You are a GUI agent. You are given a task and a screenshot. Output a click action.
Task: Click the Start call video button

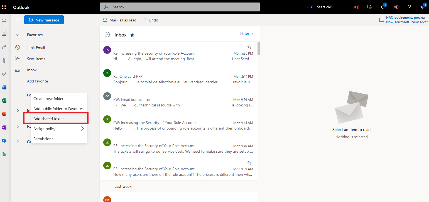point(320,7)
